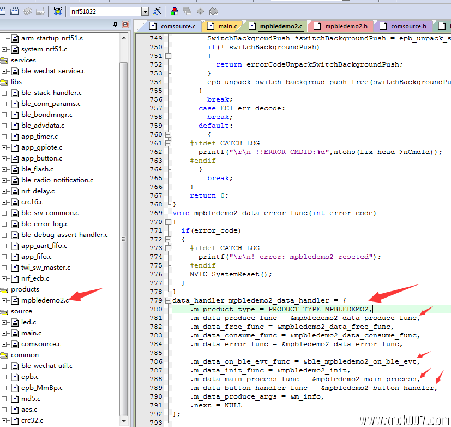
Task: Collapse the function body at line 770
Action: coord(169,222)
